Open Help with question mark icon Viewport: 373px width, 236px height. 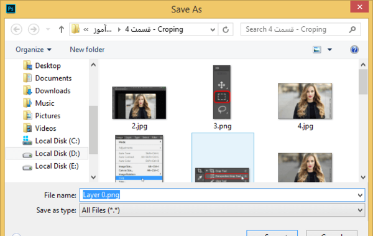[354, 50]
